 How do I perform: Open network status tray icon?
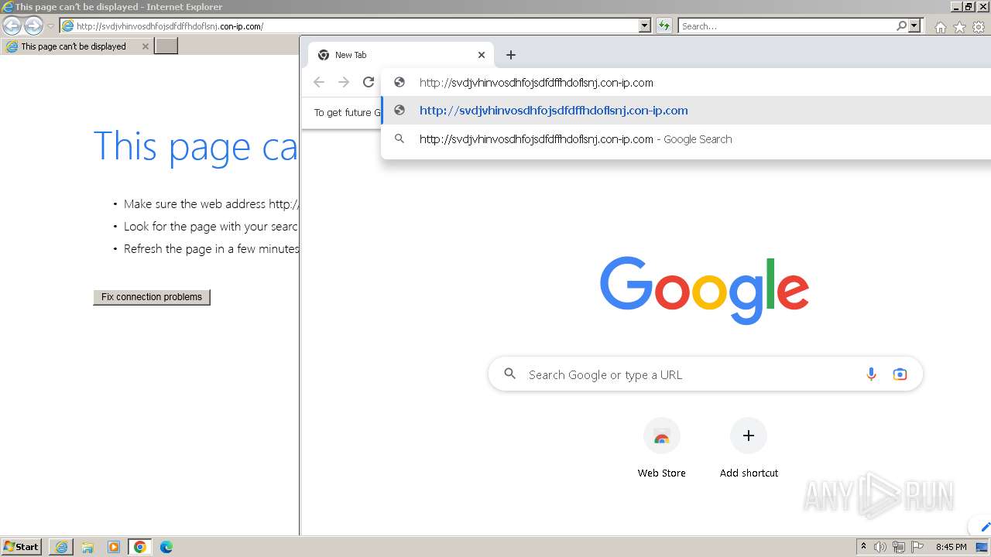pyautogui.click(x=899, y=547)
